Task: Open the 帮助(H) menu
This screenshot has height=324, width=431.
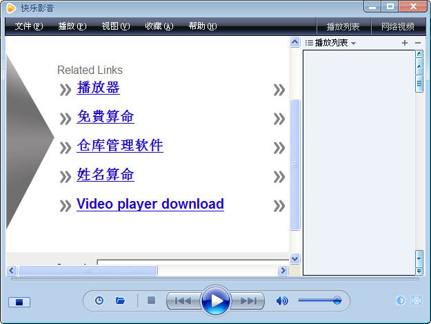Action: [x=203, y=26]
